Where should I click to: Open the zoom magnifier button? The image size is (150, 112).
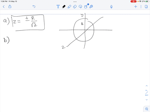click(147, 109)
